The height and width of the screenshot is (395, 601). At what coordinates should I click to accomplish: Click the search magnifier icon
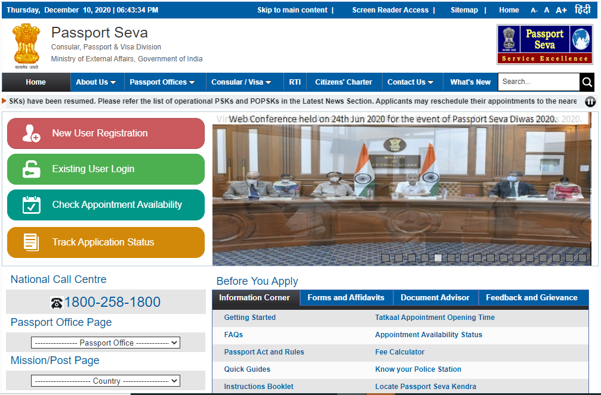coord(587,82)
